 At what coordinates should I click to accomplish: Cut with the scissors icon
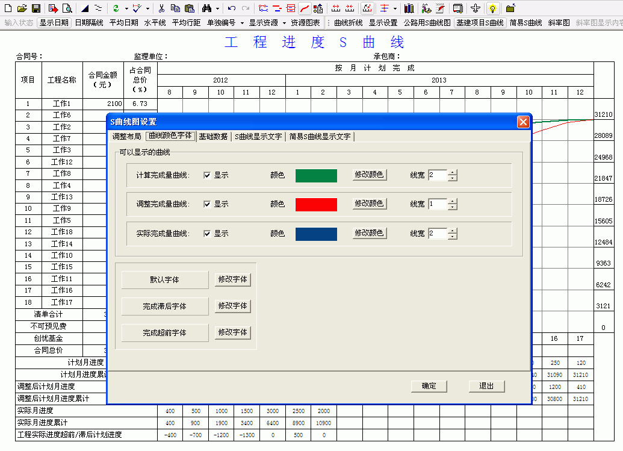coord(161,8)
